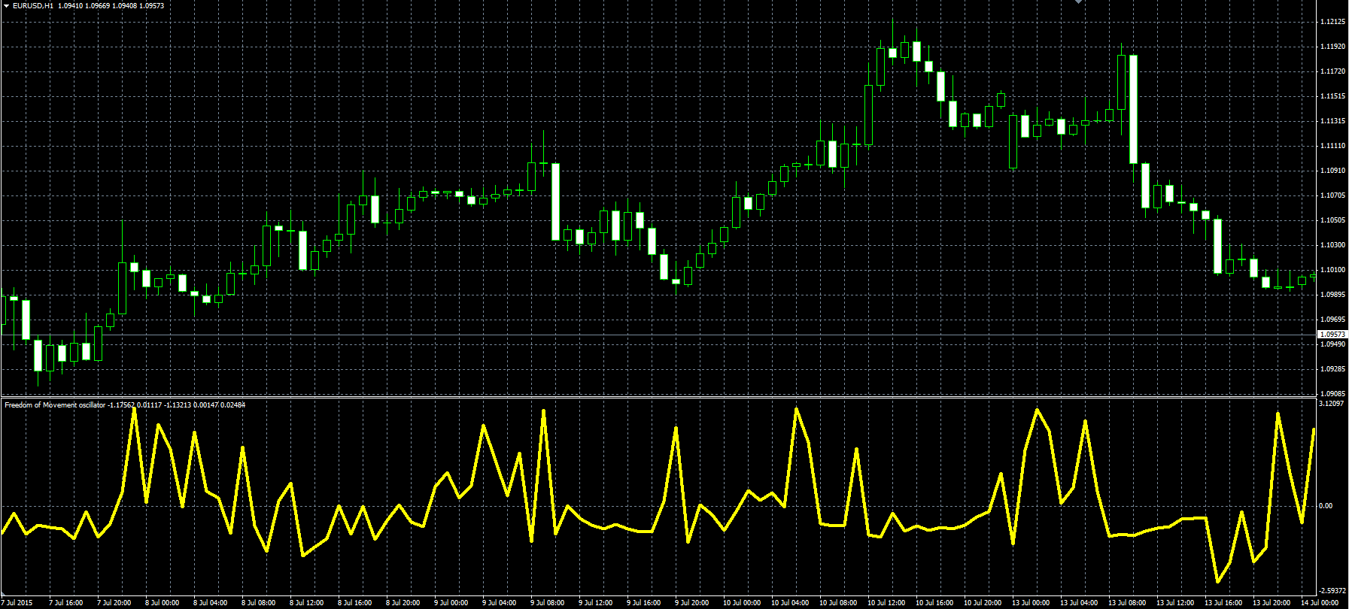Click the 8 Jul 12:00 time label

pyautogui.click(x=307, y=603)
